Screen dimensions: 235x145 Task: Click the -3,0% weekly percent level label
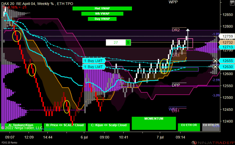point(216,95)
